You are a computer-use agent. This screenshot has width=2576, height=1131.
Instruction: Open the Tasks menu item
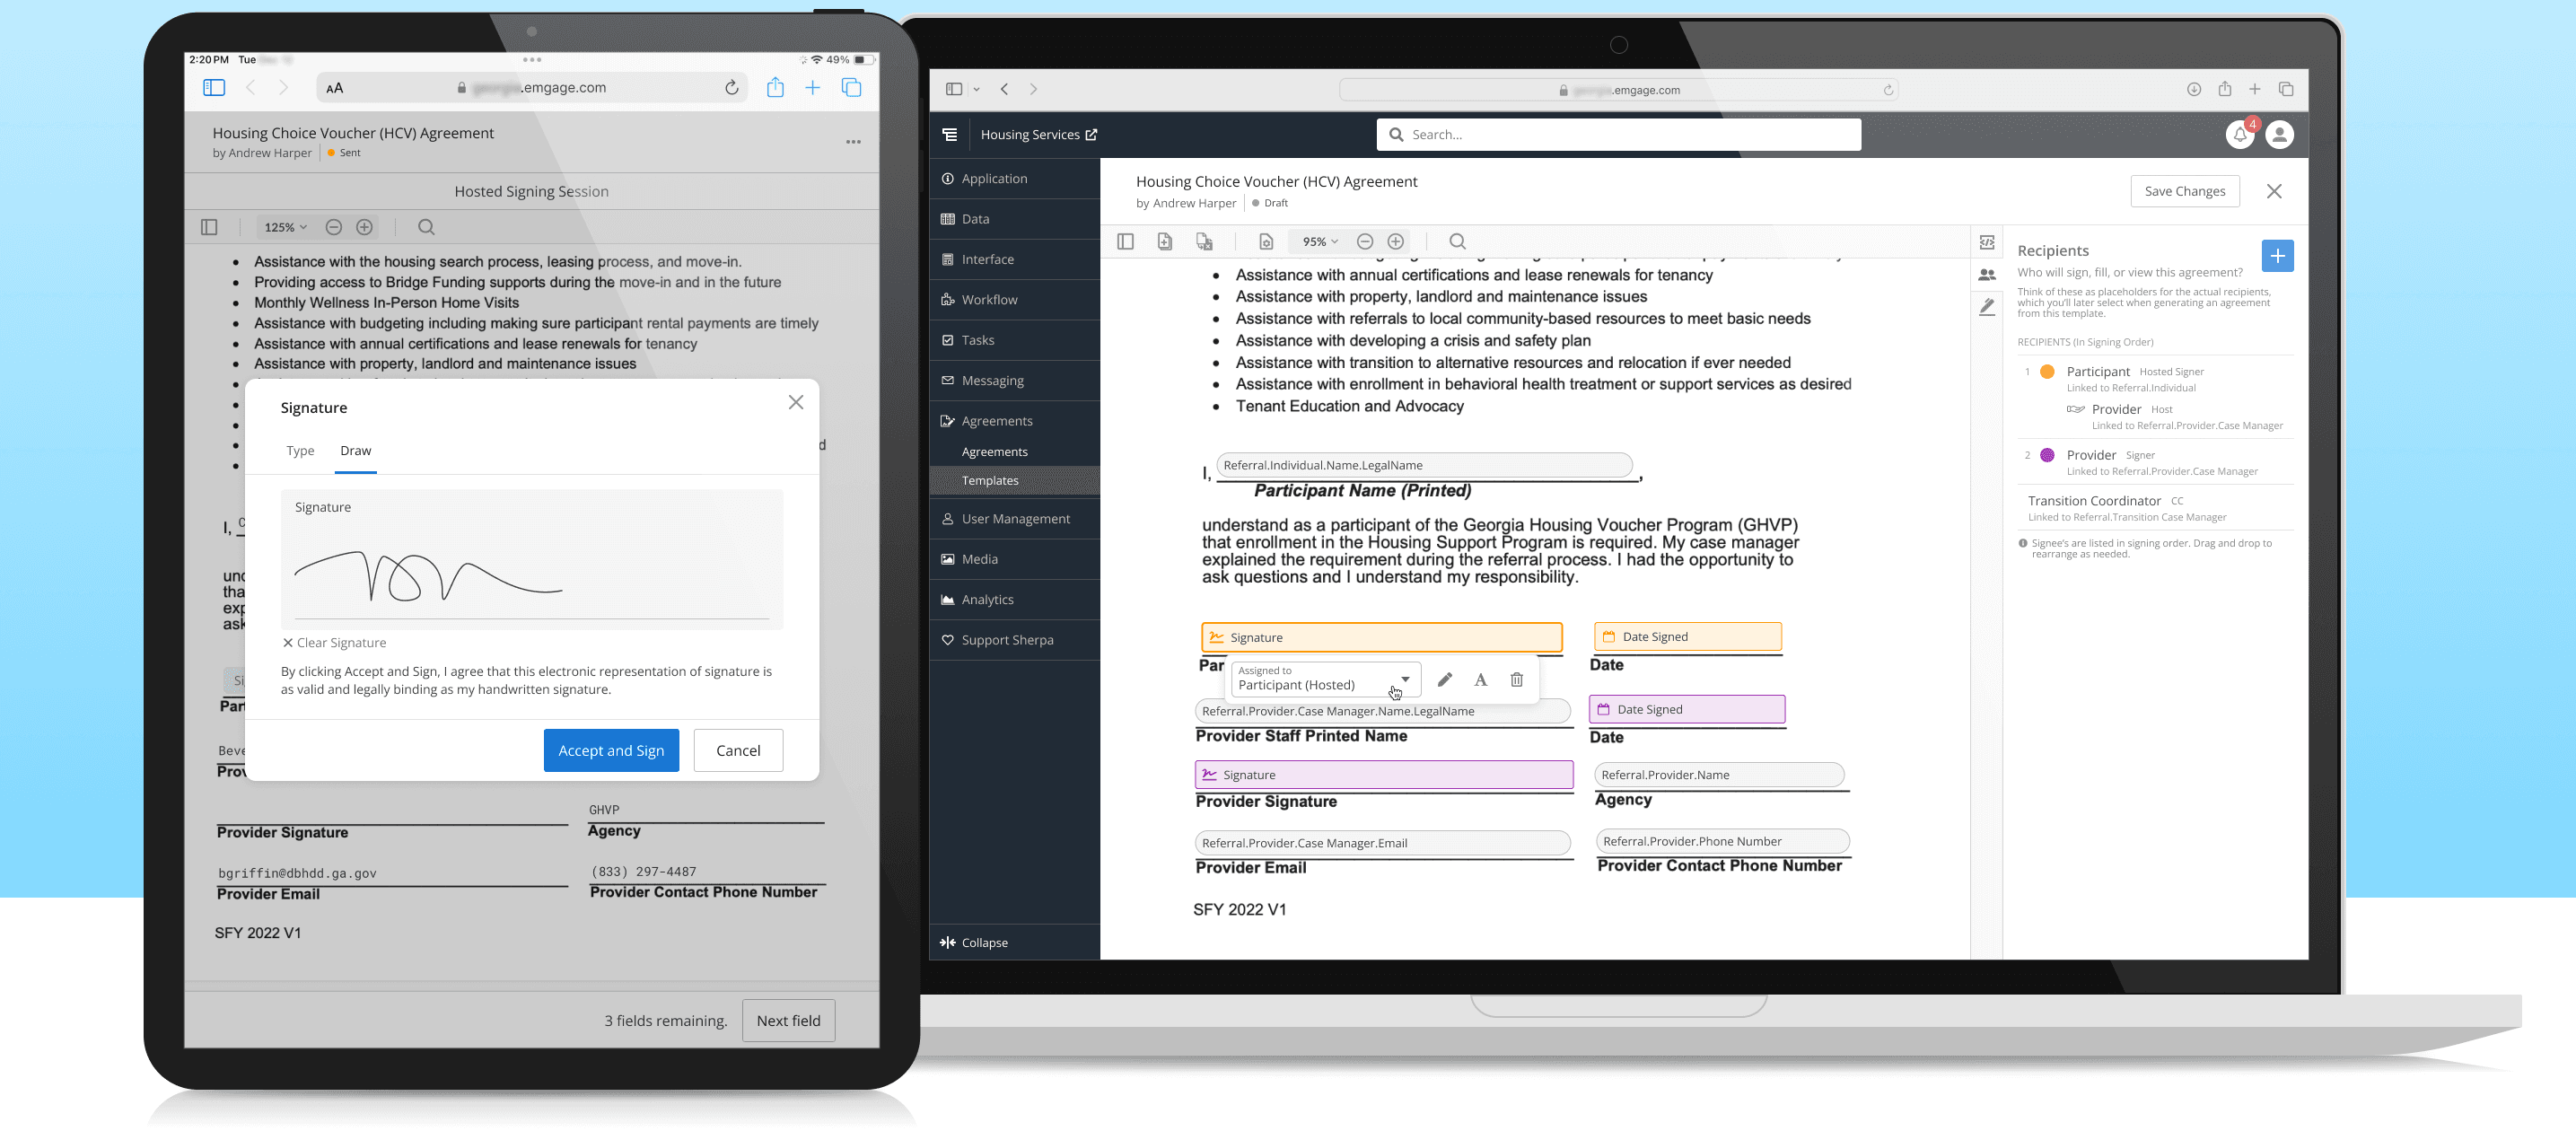tap(1014, 340)
